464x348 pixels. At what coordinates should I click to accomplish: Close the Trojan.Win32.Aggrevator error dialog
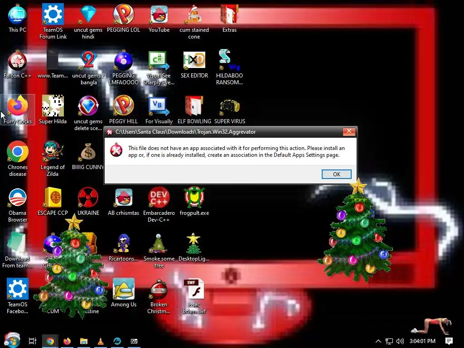349,131
